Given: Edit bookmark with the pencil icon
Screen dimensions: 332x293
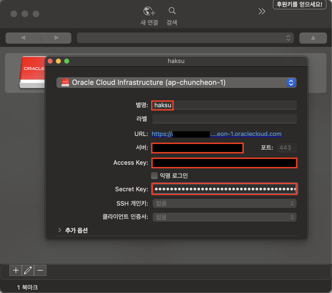Looking at the screenshot, I should click(28, 270).
